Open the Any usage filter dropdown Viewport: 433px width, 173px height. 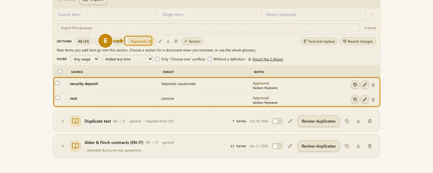click(x=84, y=59)
